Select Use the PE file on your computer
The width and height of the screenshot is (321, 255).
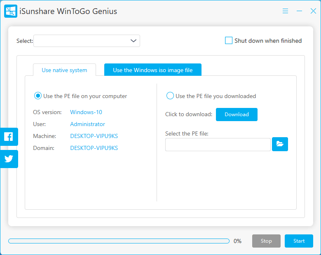[38, 96]
